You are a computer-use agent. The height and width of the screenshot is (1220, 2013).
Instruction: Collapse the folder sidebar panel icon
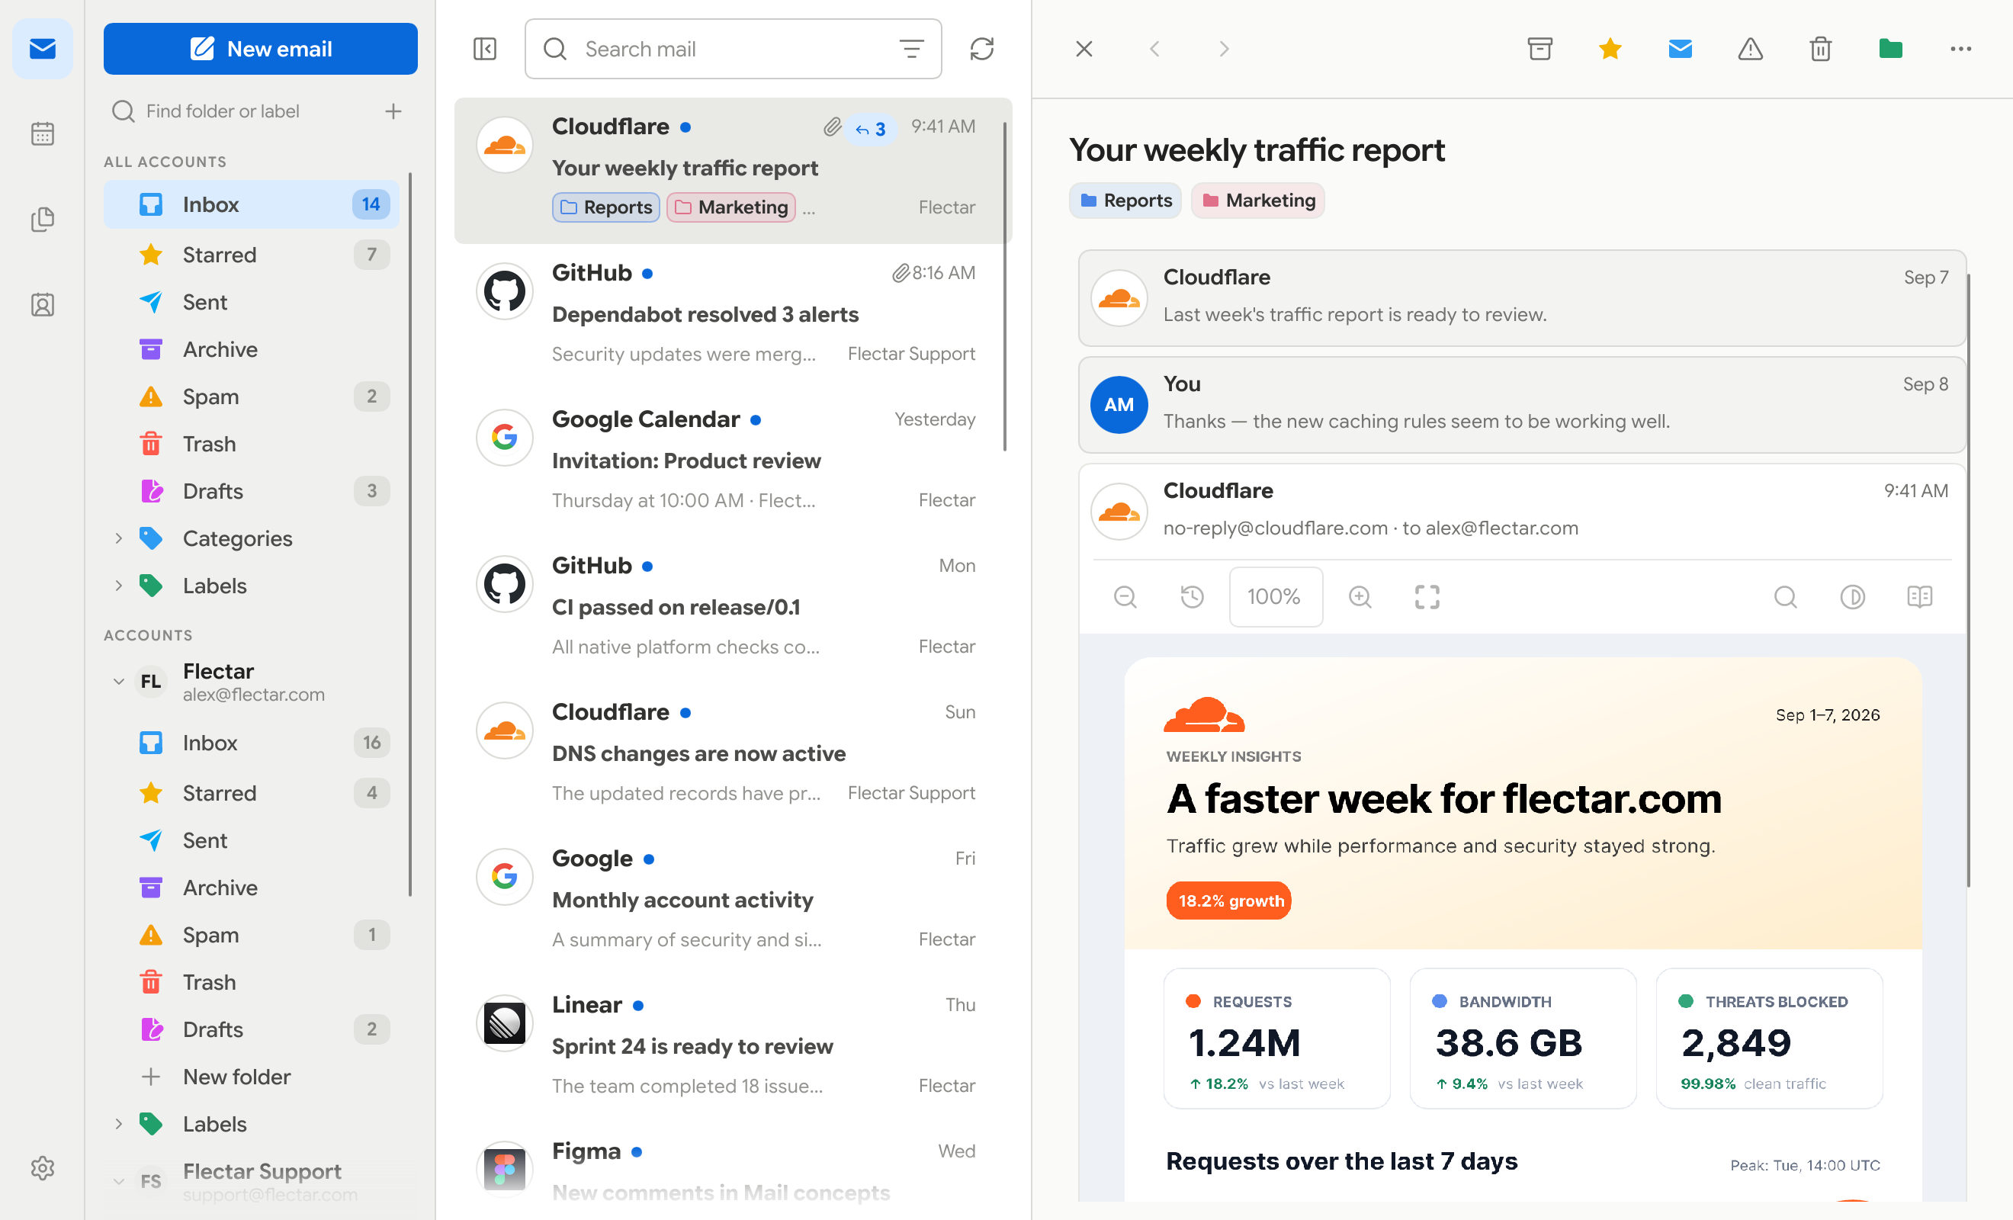(485, 49)
